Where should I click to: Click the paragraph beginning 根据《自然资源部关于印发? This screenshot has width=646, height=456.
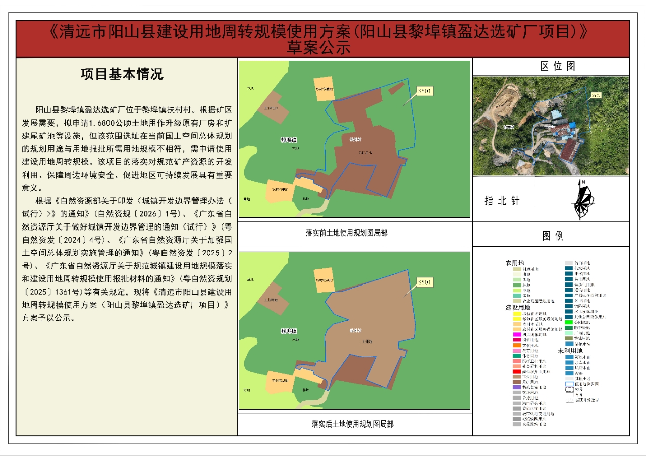127,258
